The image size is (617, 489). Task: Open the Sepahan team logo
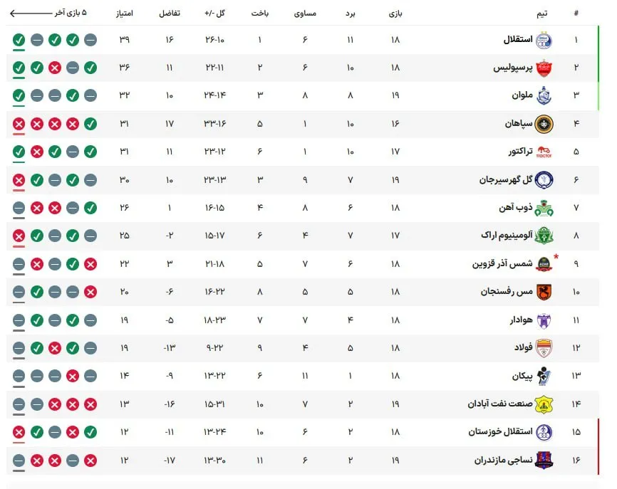544,125
